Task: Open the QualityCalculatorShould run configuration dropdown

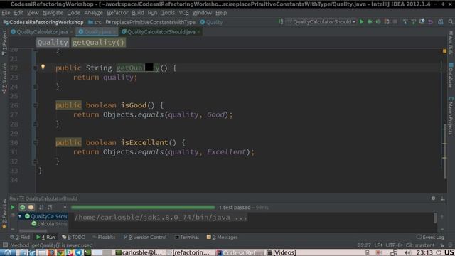Action: click(321, 22)
